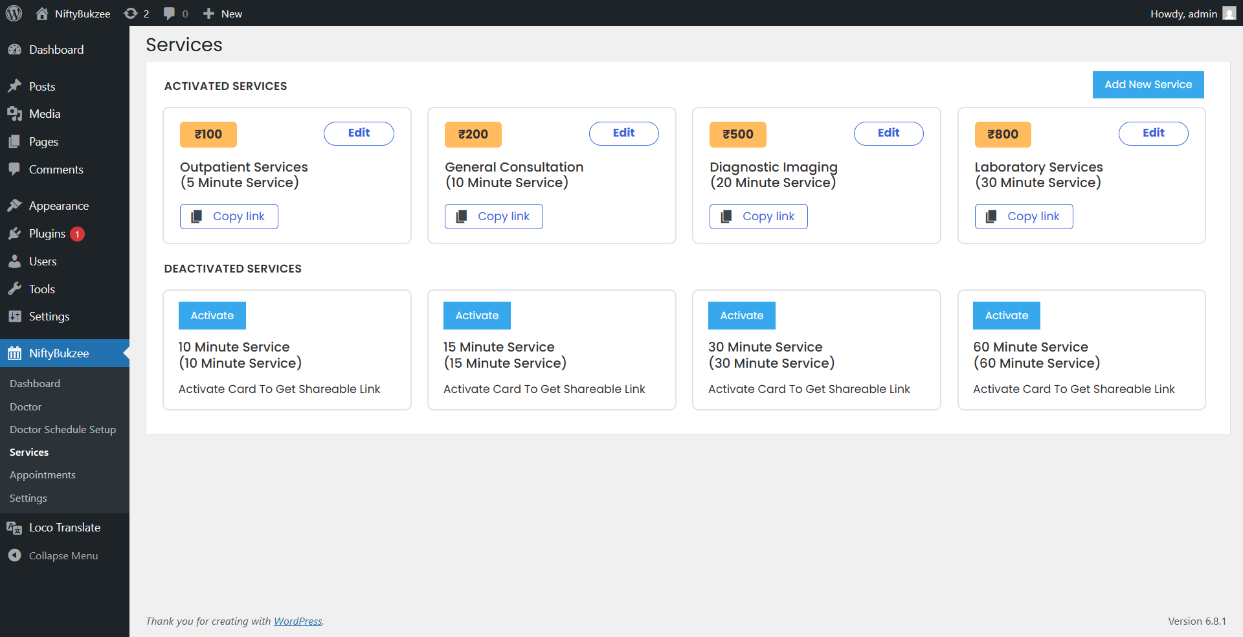Open the updates icon in admin bar
Image resolution: width=1243 pixels, height=637 pixels.
tap(131, 14)
